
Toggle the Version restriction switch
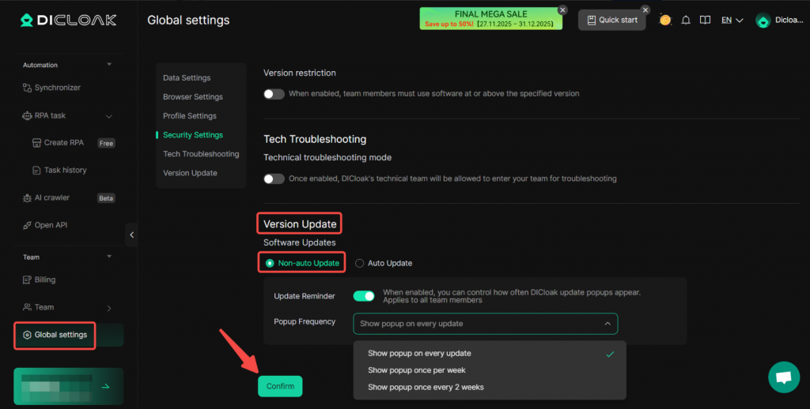[274, 94]
